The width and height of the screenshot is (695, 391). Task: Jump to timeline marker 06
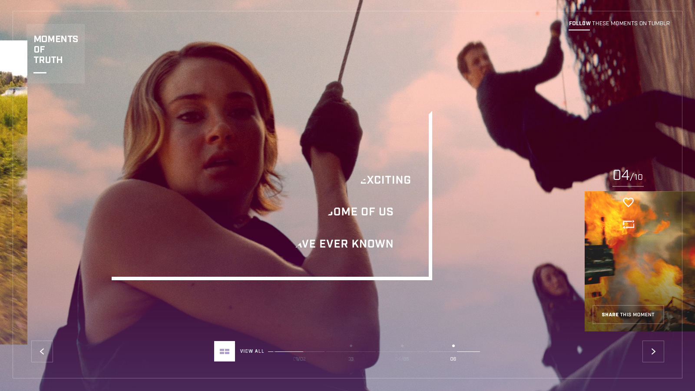(x=453, y=359)
